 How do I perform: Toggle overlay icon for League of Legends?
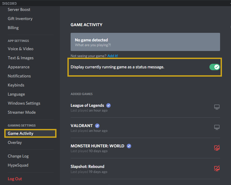(x=217, y=107)
